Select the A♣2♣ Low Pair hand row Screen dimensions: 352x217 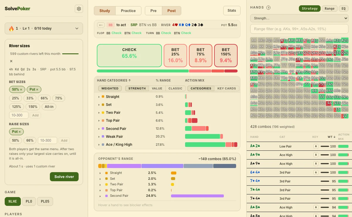click(x=299, y=146)
